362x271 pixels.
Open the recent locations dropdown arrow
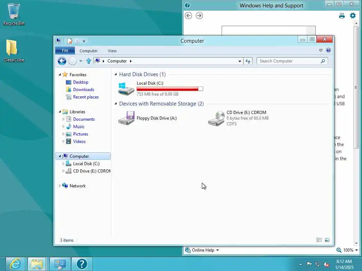(81, 61)
